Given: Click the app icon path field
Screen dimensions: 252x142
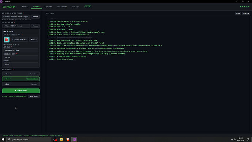Looking at the screenshot, I should coord(20,40).
